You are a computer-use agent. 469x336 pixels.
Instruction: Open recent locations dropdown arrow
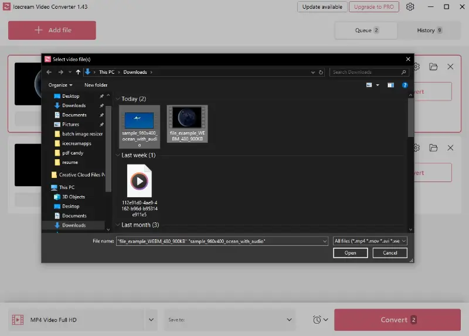[x=70, y=72]
